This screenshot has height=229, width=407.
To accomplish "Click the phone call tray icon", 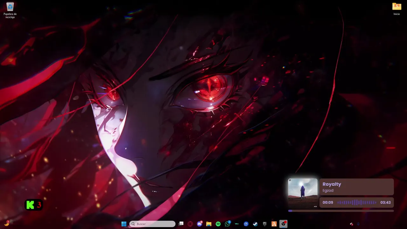I will coord(351,224).
